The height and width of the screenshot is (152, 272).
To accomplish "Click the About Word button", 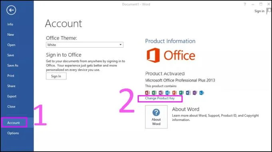I will (156, 117).
